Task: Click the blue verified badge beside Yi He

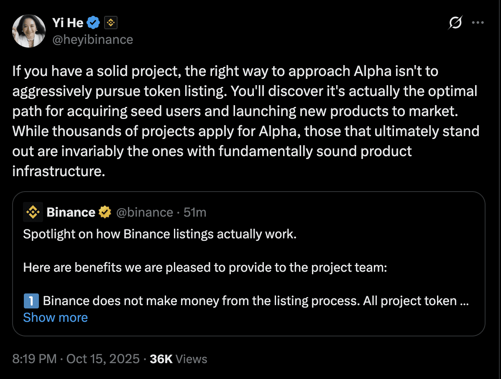Action: coord(93,23)
